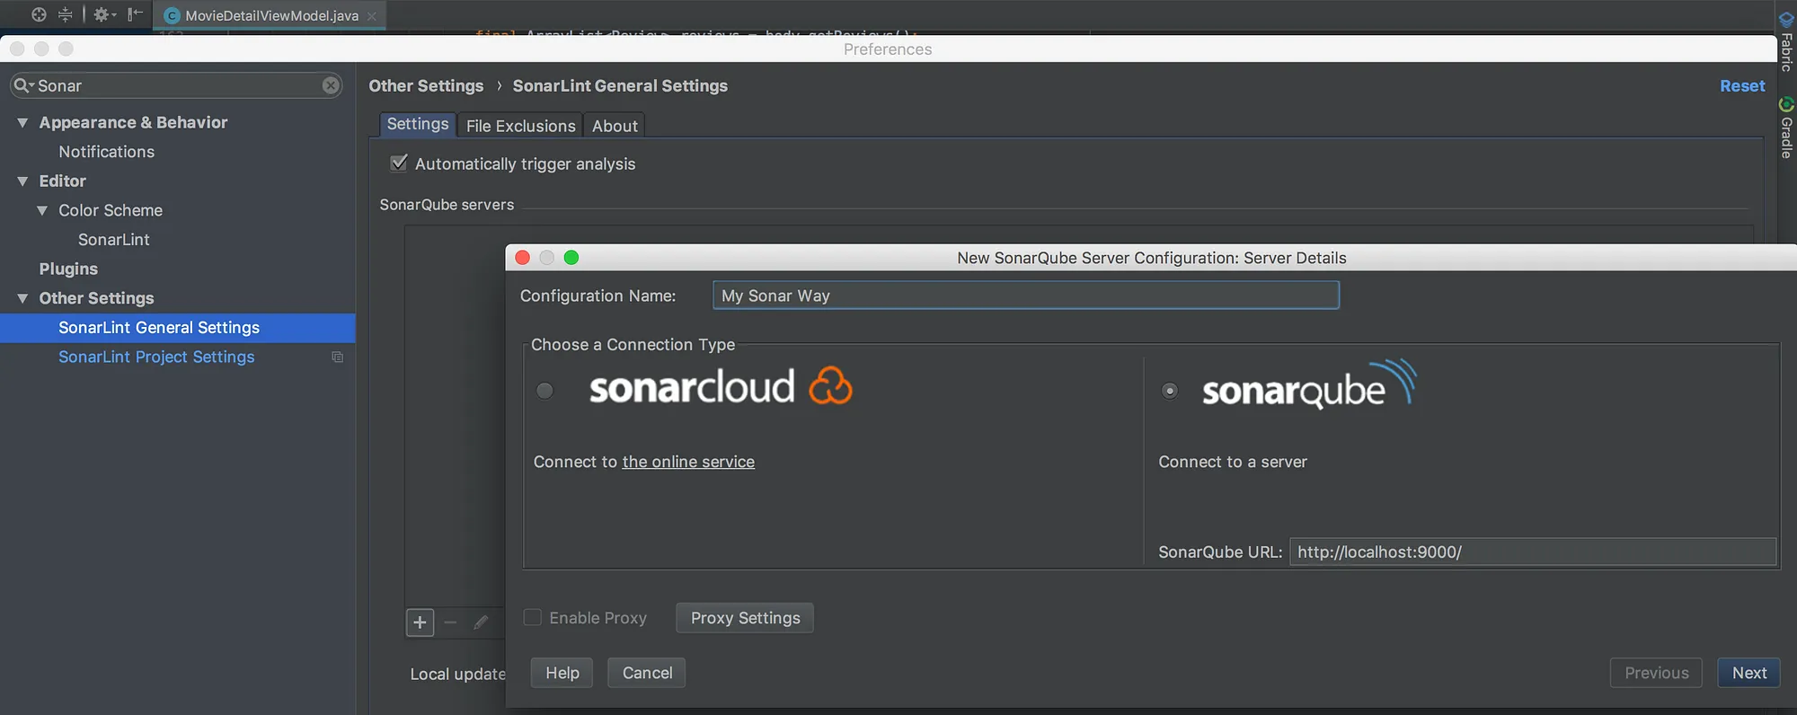This screenshot has width=1797, height=715.
Task: Click the Reset link
Action: [x=1742, y=86]
